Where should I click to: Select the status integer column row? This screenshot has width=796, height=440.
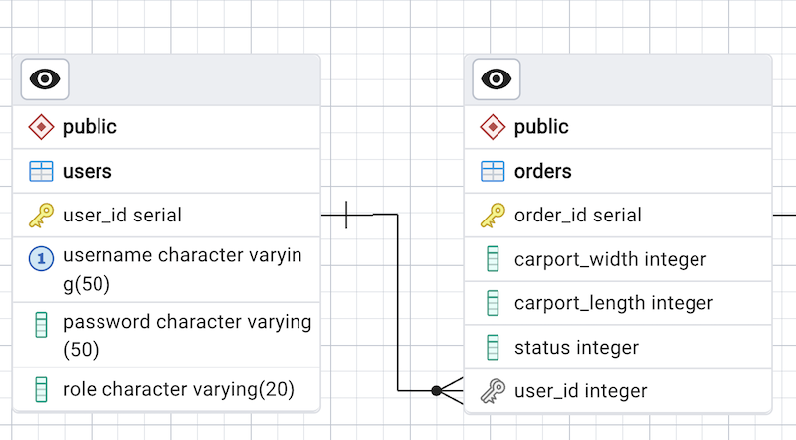pos(576,348)
